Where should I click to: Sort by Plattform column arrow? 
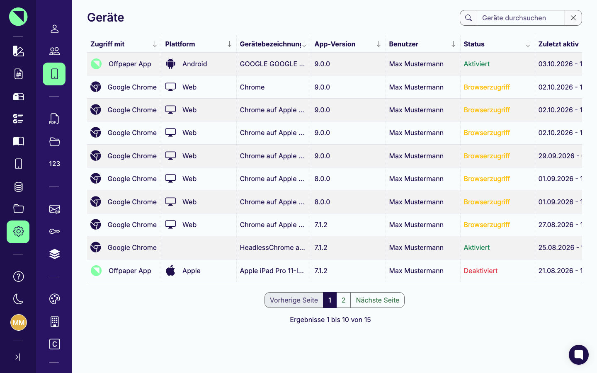click(229, 44)
